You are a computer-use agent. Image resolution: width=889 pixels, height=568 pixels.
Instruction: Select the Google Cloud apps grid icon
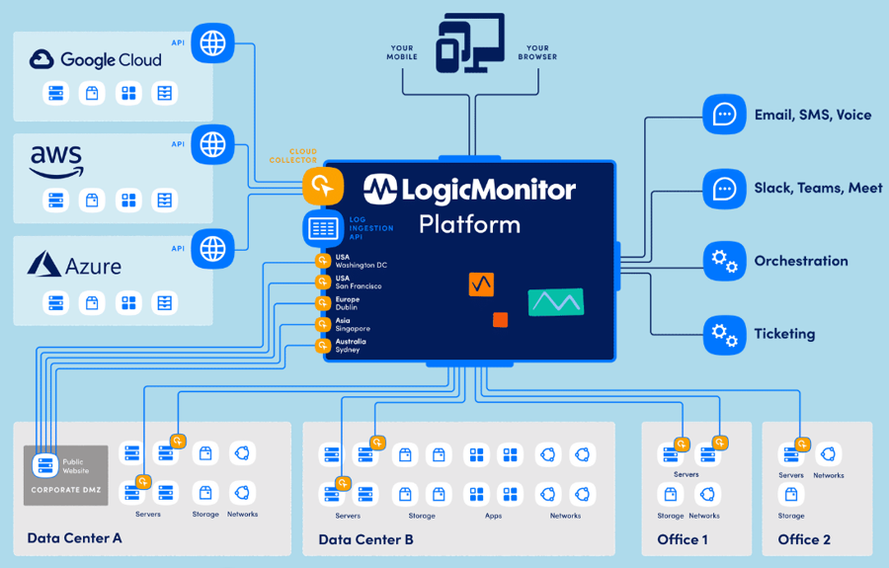(128, 93)
